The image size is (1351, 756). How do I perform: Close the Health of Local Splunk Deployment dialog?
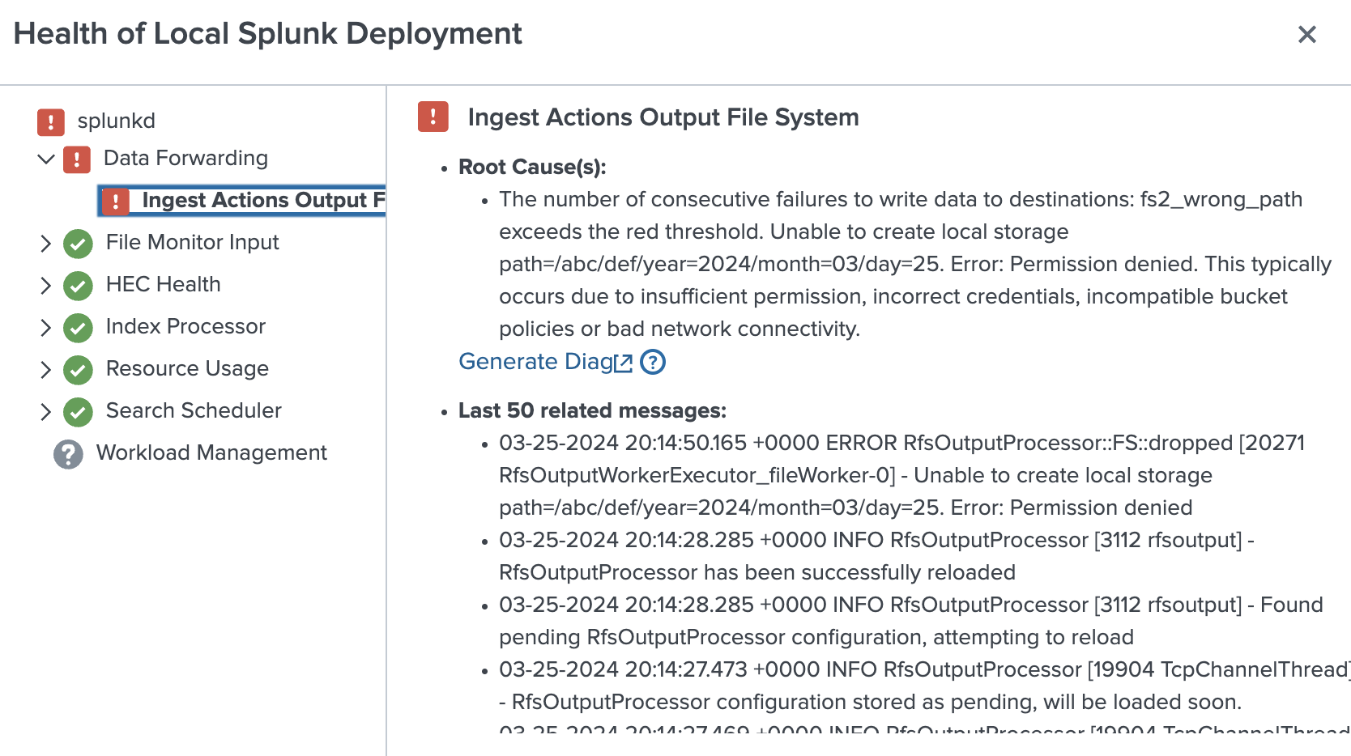[x=1306, y=35]
